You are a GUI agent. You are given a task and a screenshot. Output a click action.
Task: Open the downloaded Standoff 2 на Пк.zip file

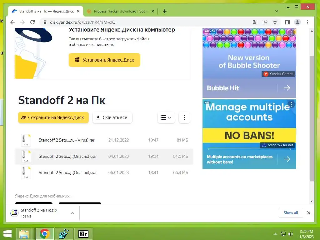coord(39,213)
